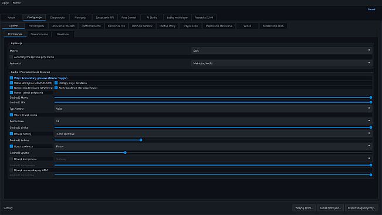Viewport: 382px width, 215px height.
Task: Open the Jednostki units dropdown
Action: 282,63
